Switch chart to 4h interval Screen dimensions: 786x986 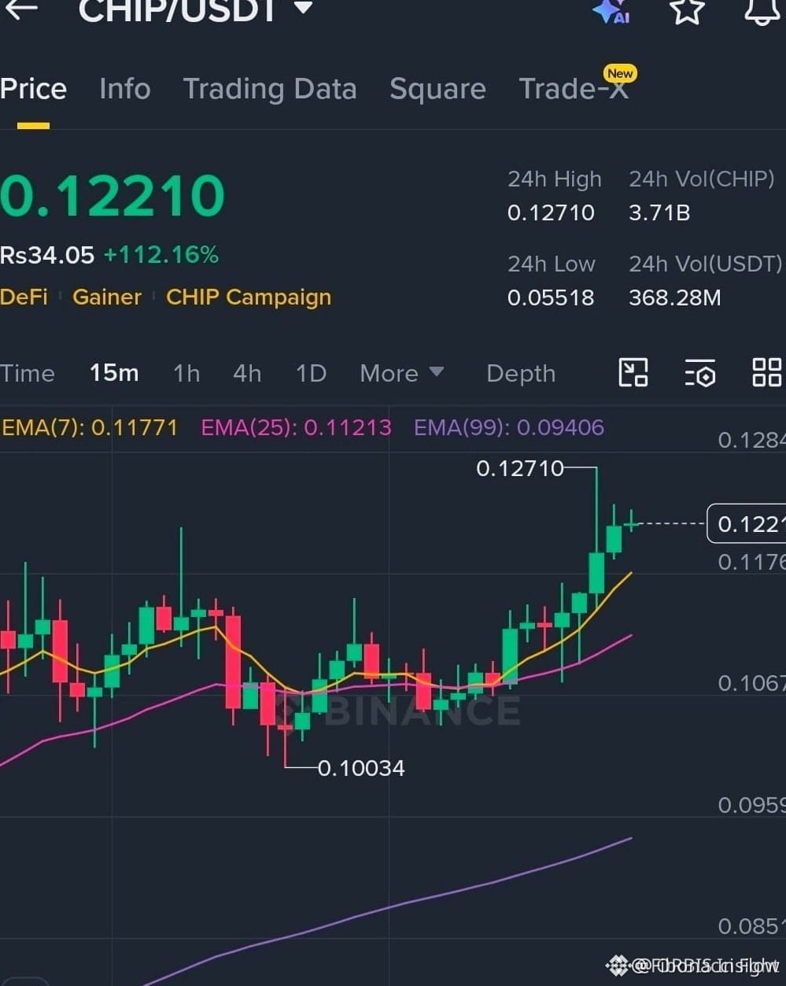coord(247,373)
